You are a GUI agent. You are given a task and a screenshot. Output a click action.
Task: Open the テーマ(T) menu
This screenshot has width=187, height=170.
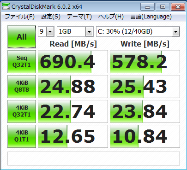pyautogui.click(x=79, y=17)
